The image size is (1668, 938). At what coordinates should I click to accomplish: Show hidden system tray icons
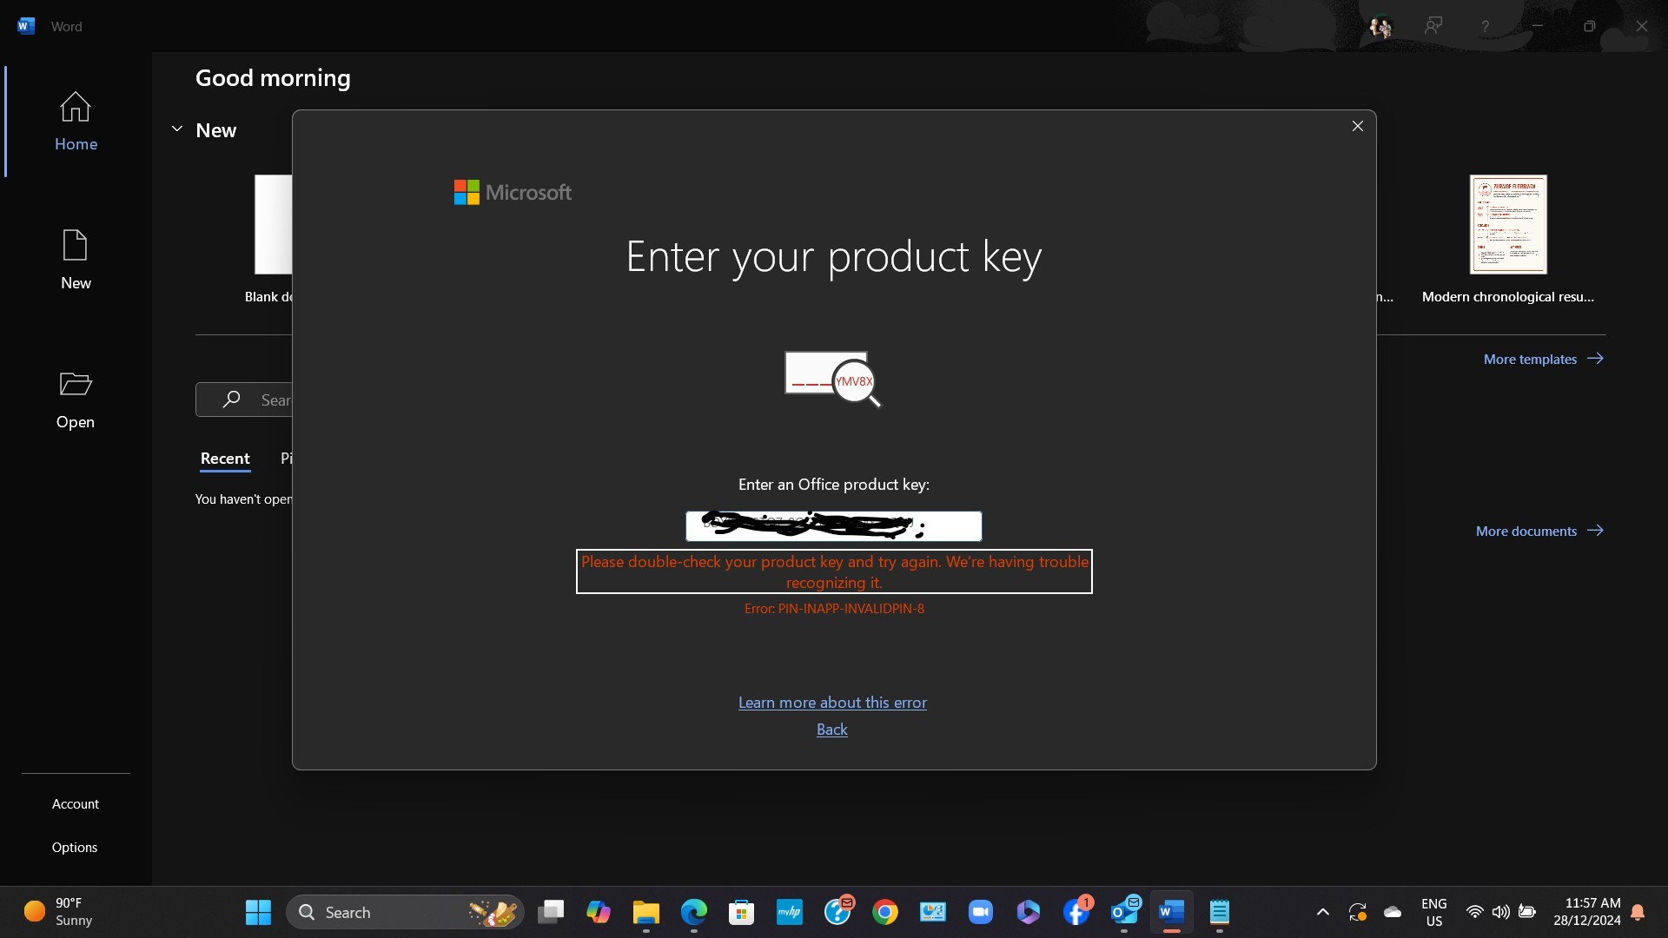[1323, 913]
